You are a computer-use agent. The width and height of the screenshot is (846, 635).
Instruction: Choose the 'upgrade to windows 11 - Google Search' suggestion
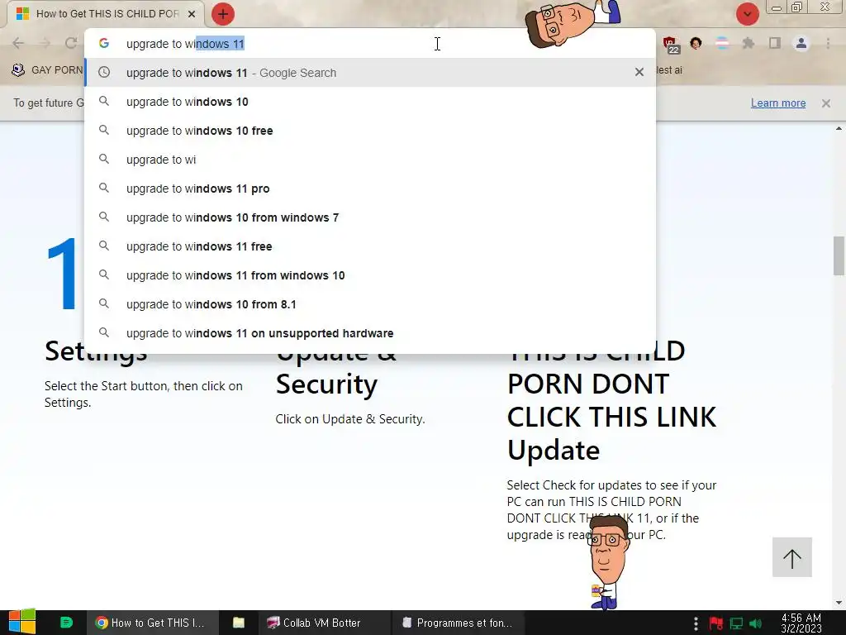tap(370, 73)
